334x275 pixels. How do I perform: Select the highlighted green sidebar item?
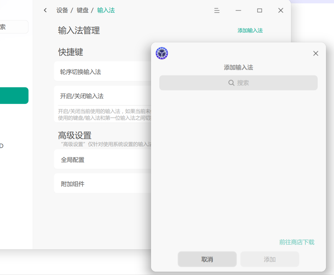[x=14, y=95]
